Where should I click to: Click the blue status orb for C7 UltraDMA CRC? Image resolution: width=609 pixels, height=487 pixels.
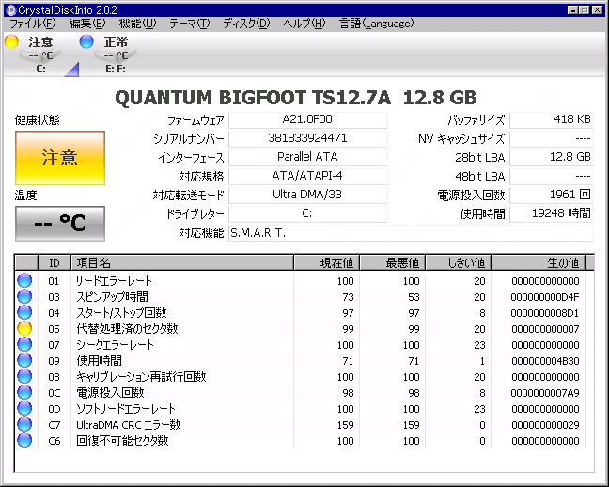pos(24,424)
